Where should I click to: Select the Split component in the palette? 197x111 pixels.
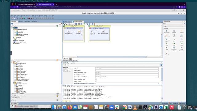167,49
